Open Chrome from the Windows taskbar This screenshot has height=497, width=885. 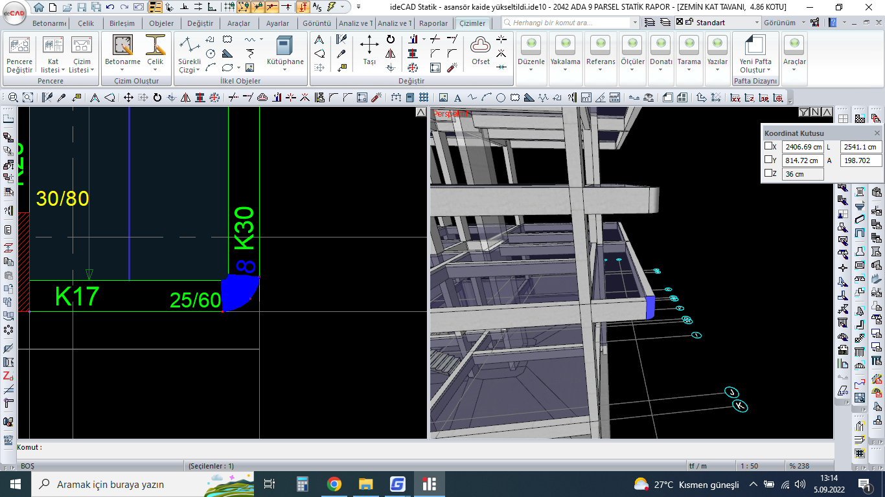(334, 484)
